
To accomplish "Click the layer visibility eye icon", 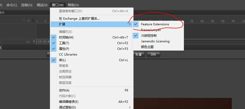I will point(24,20).
